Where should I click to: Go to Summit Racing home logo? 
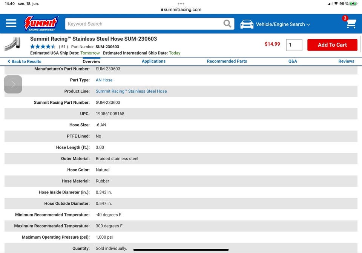point(41,23)
